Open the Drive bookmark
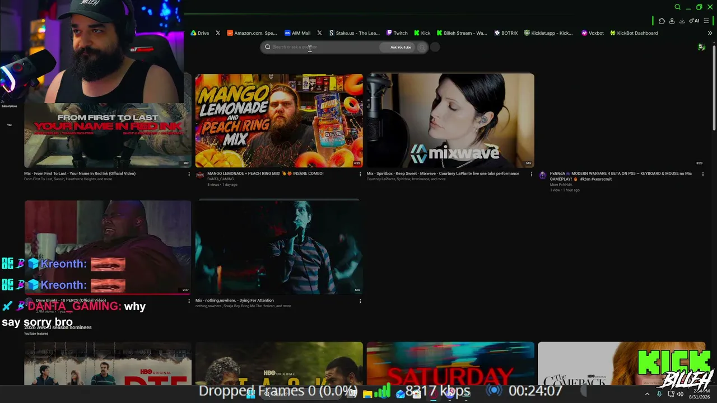The width and height of the screenshot is (717, 403). pyautogui.click(x=199, y=33)
